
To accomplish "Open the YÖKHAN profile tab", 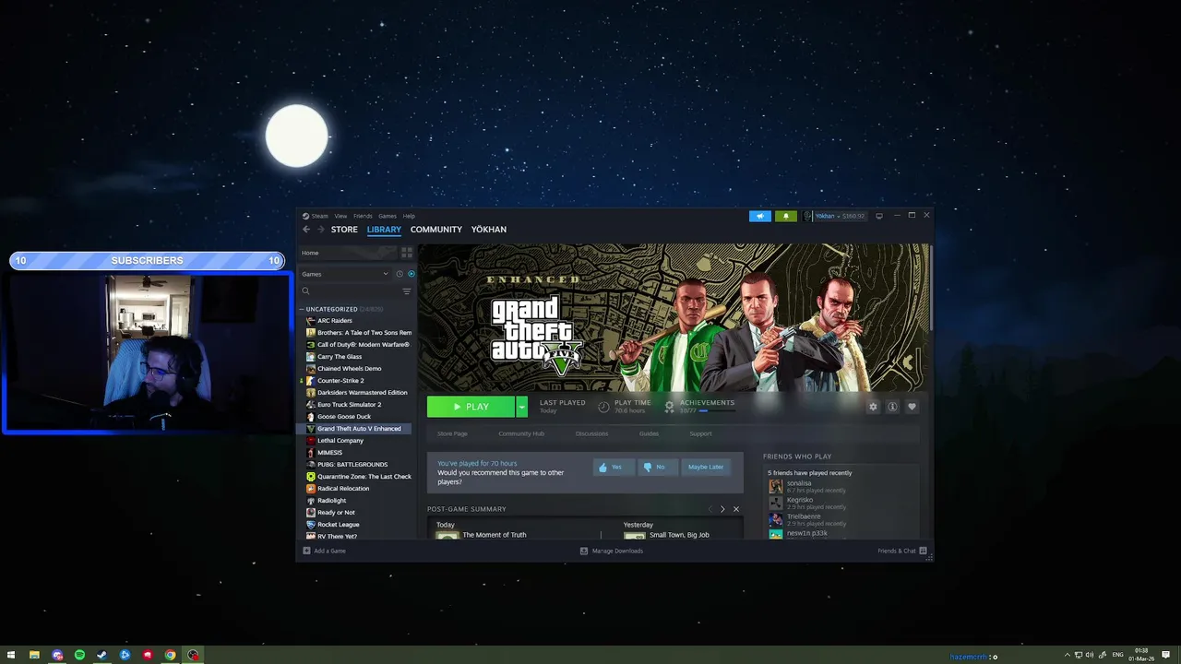I will 489,230.
